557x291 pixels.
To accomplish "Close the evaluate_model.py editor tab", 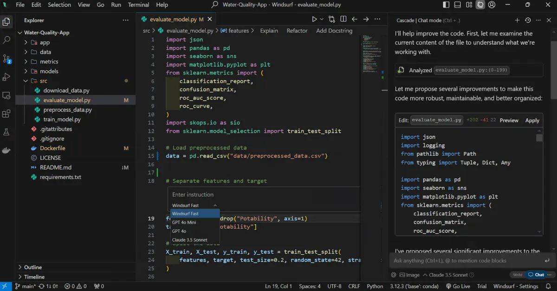I will click(209, 19).
